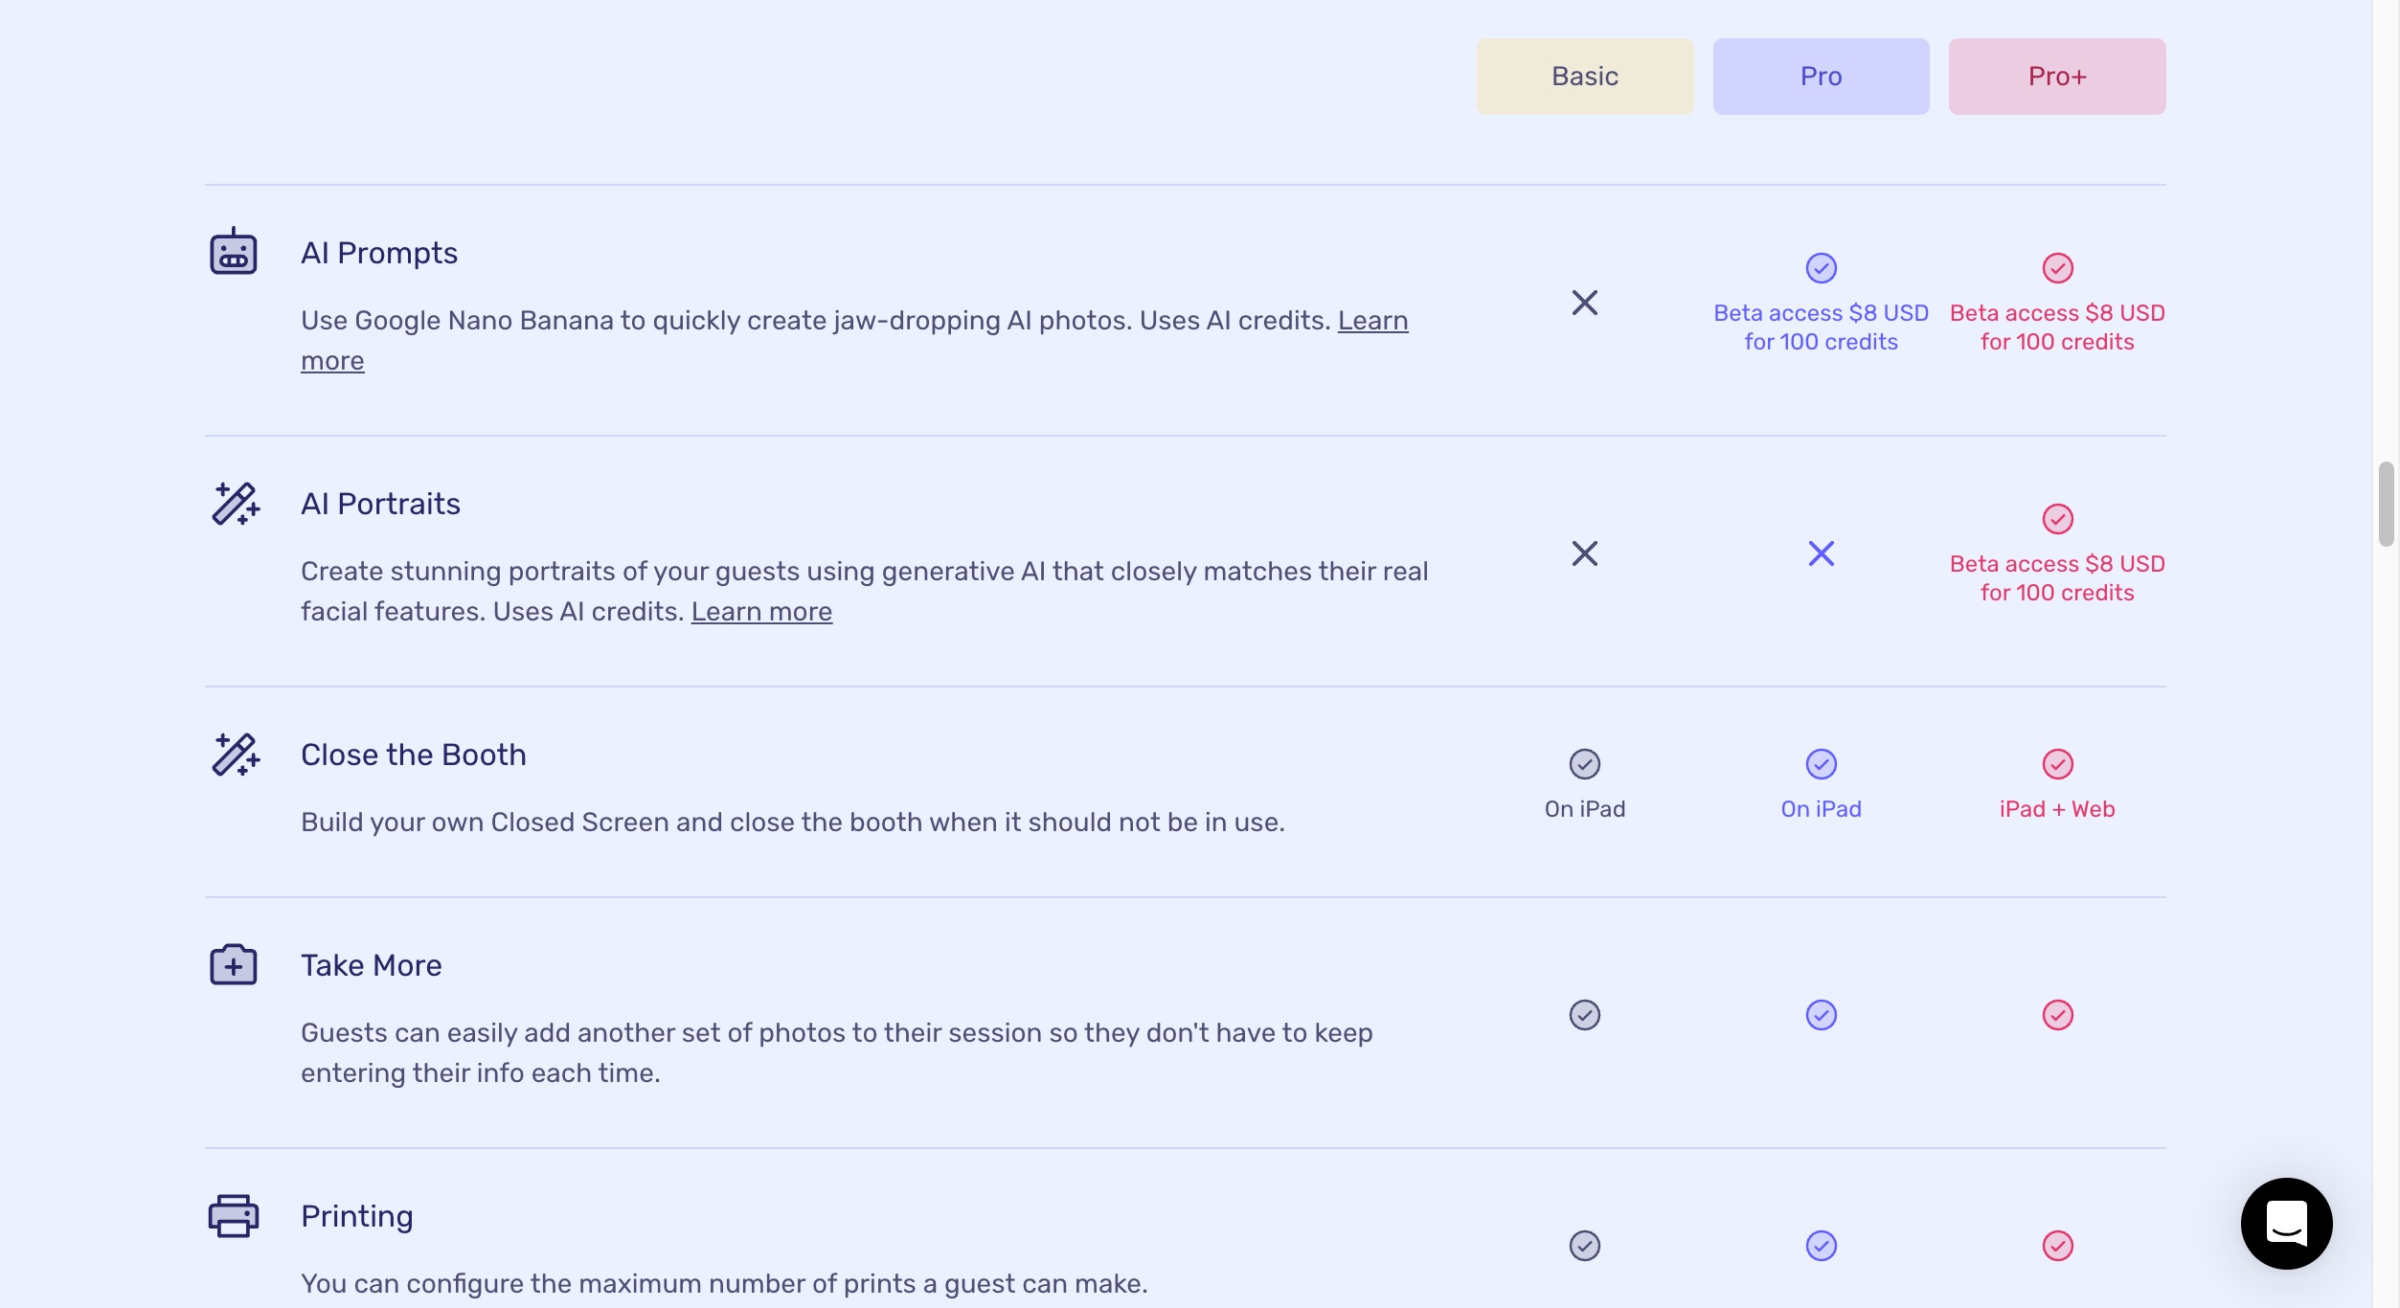Click the Basic X mark for AI Prompts
Viewport: 2400px width, 1308px height.
pos(1585,303)
